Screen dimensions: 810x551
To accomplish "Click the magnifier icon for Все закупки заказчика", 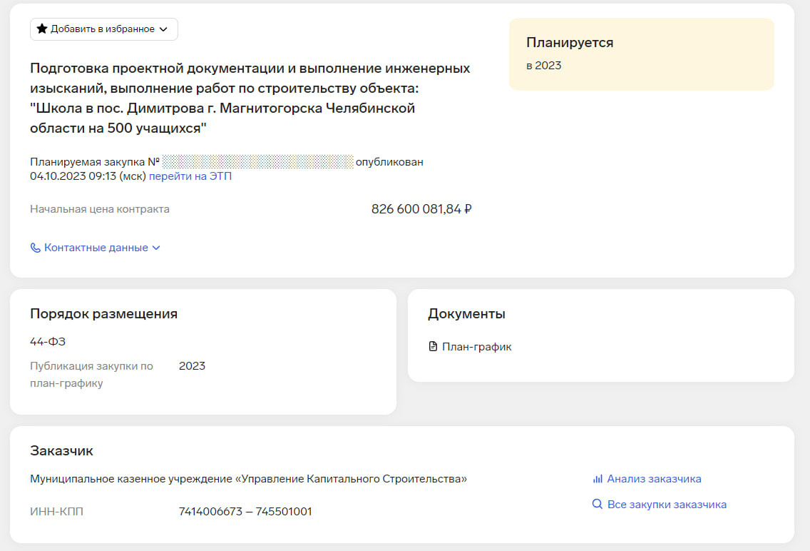I will coord(598,505).
